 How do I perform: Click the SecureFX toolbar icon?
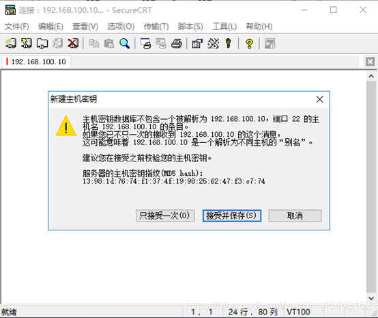270,44
